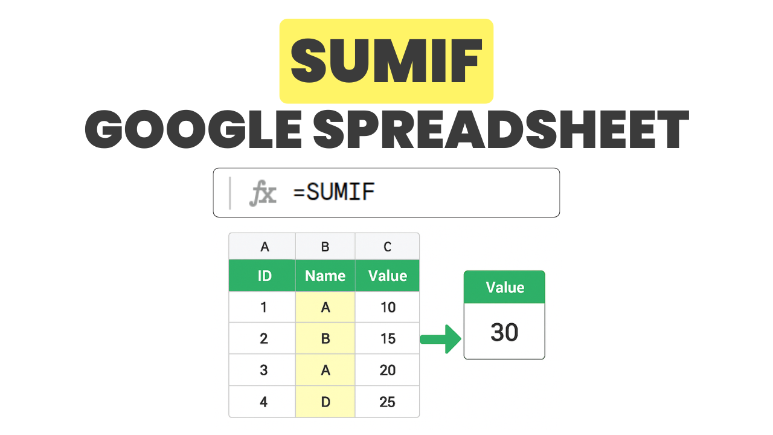Click the Value header above result 30
Image resolution: width=773 pixels, height=435 pixels.
click(504, 288)
